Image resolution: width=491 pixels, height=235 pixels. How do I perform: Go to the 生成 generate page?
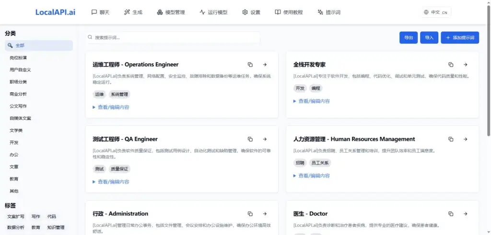tap(133, 12)
